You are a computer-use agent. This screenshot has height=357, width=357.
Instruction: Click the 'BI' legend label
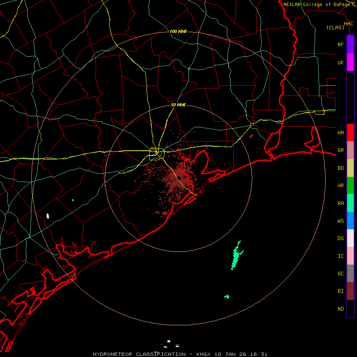340,291
